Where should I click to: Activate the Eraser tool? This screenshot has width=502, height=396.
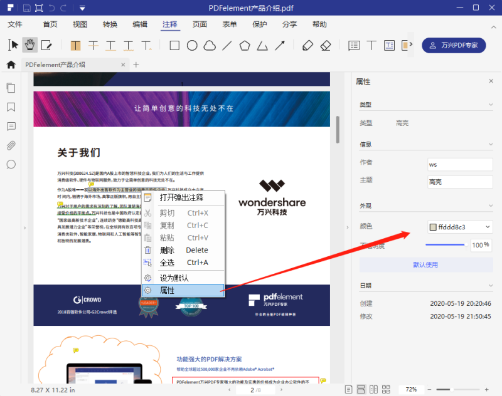pos(324,44)
